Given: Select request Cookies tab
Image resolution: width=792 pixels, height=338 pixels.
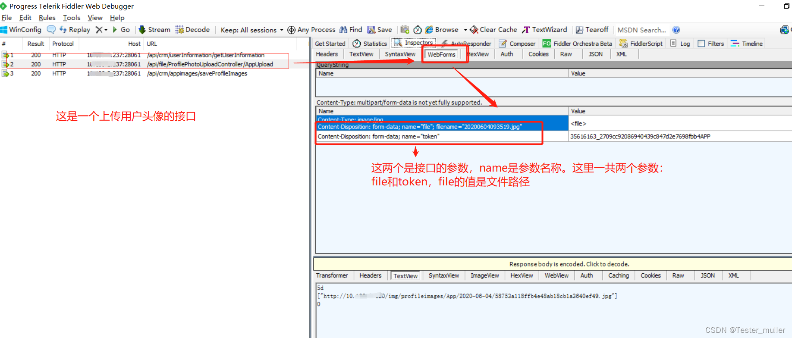Looking at the screenshot, I should pos(538,54).
